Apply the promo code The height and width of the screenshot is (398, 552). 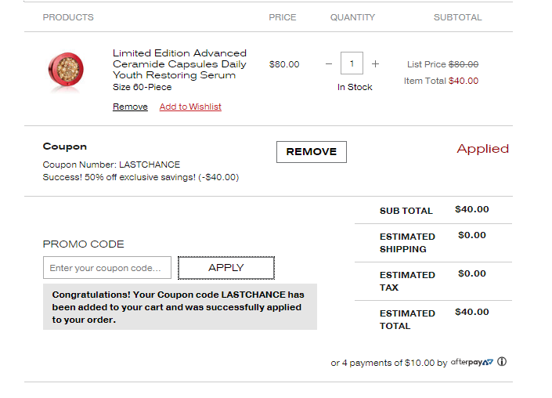pos(226,268)
